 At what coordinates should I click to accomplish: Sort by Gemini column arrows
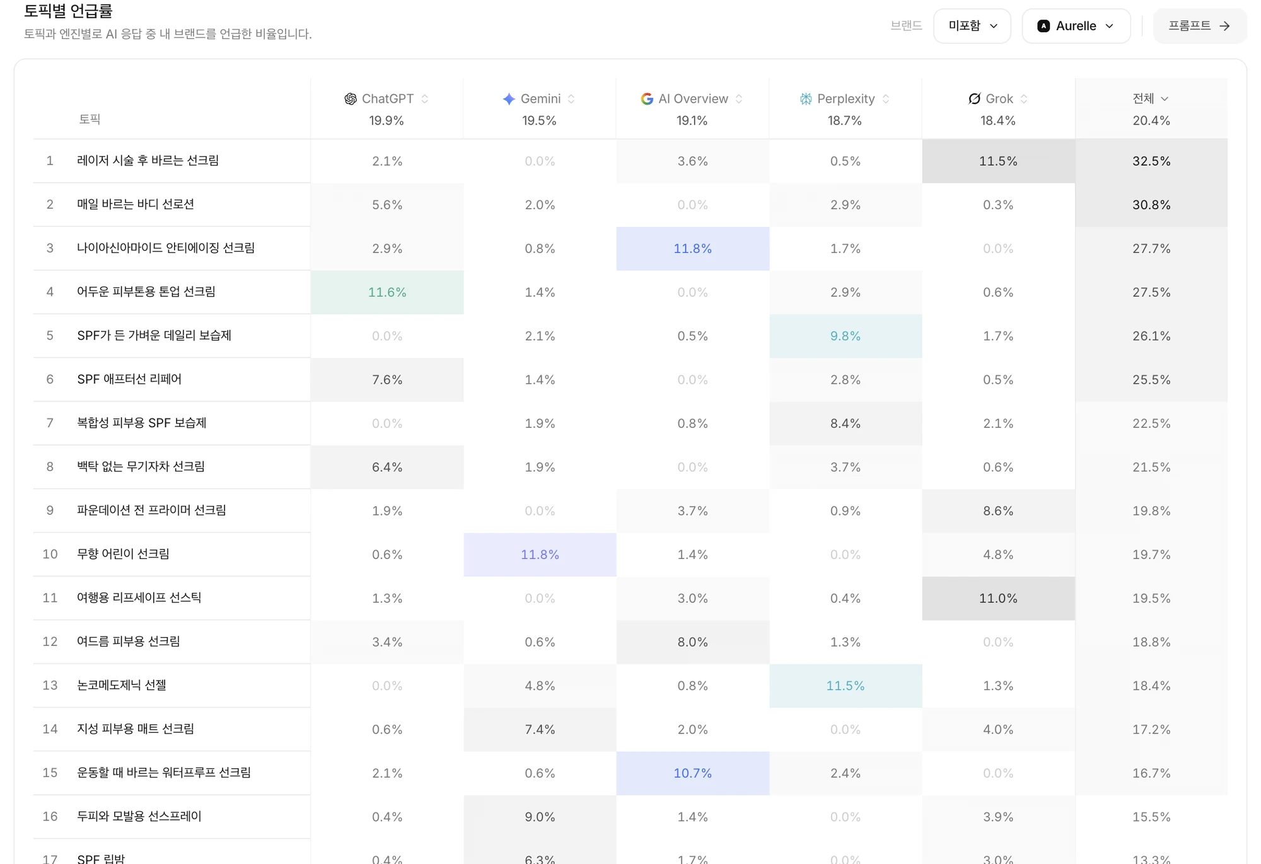pos(571,99)
